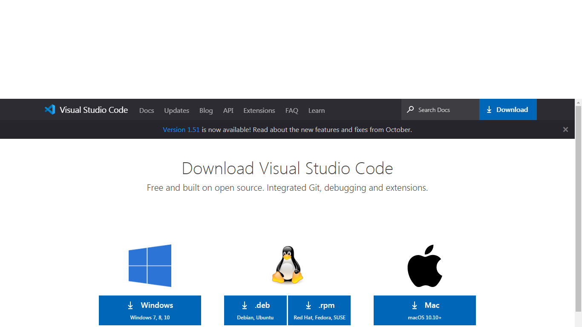Click the Version 1.51 link

181,129
